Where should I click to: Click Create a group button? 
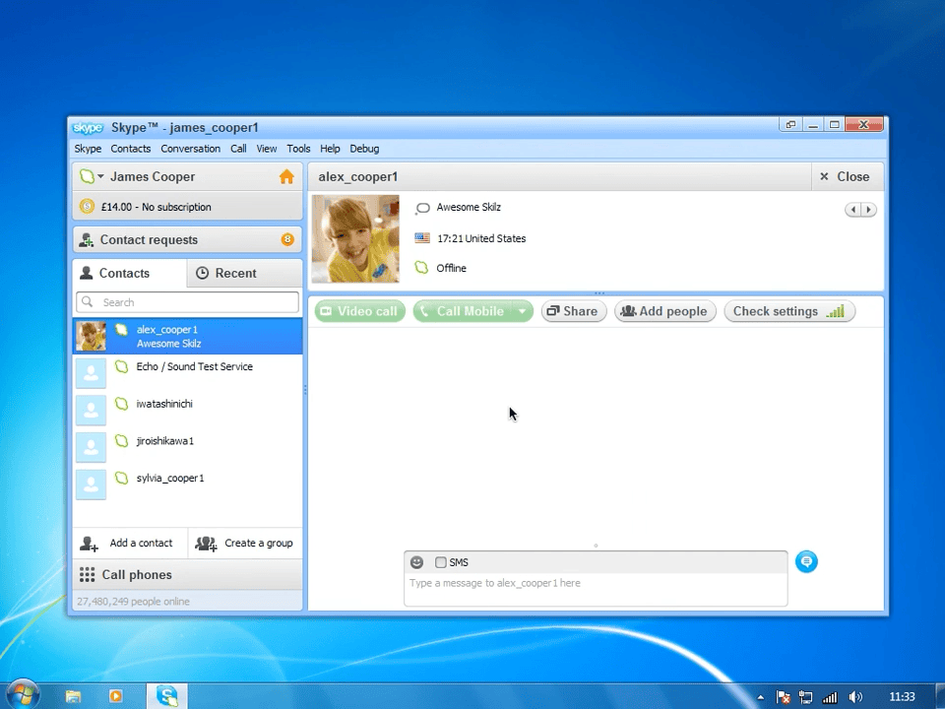(245, 544)
